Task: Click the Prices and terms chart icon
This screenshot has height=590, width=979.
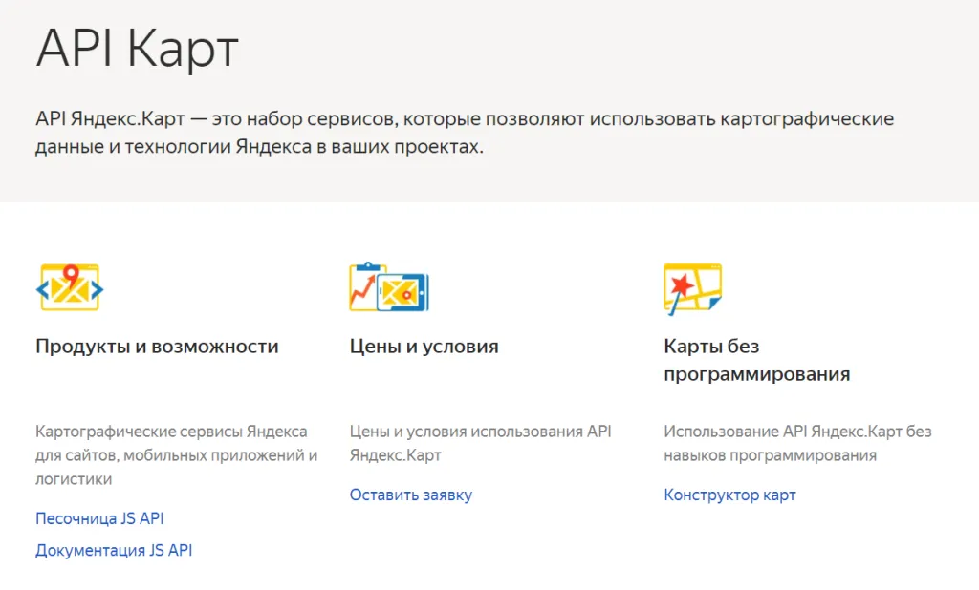Action: 388,287
